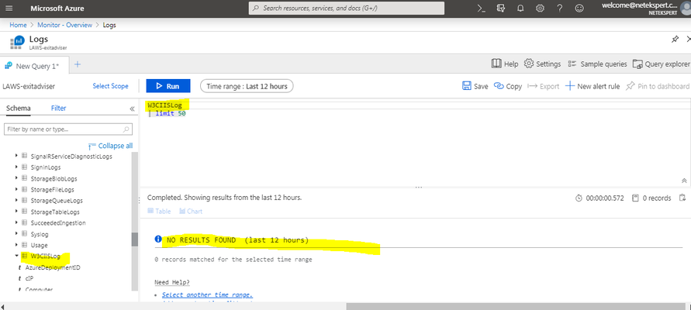Open directory and subscription filter icon
Screen dimensions: 691x310
tap(501, 9)
